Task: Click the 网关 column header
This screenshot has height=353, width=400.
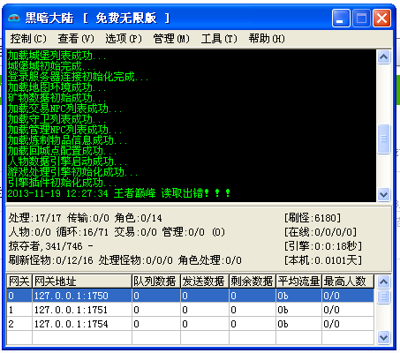Action: pyautogui.click(x=19, y=282)
